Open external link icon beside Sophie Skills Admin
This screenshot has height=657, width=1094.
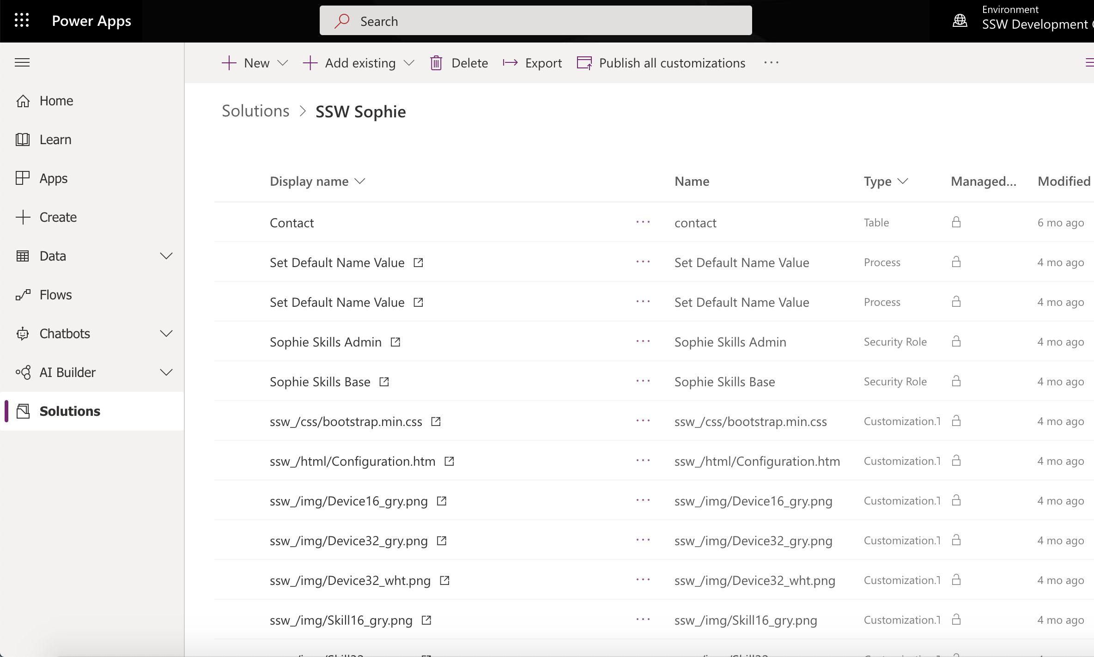(x=395, y=342)
